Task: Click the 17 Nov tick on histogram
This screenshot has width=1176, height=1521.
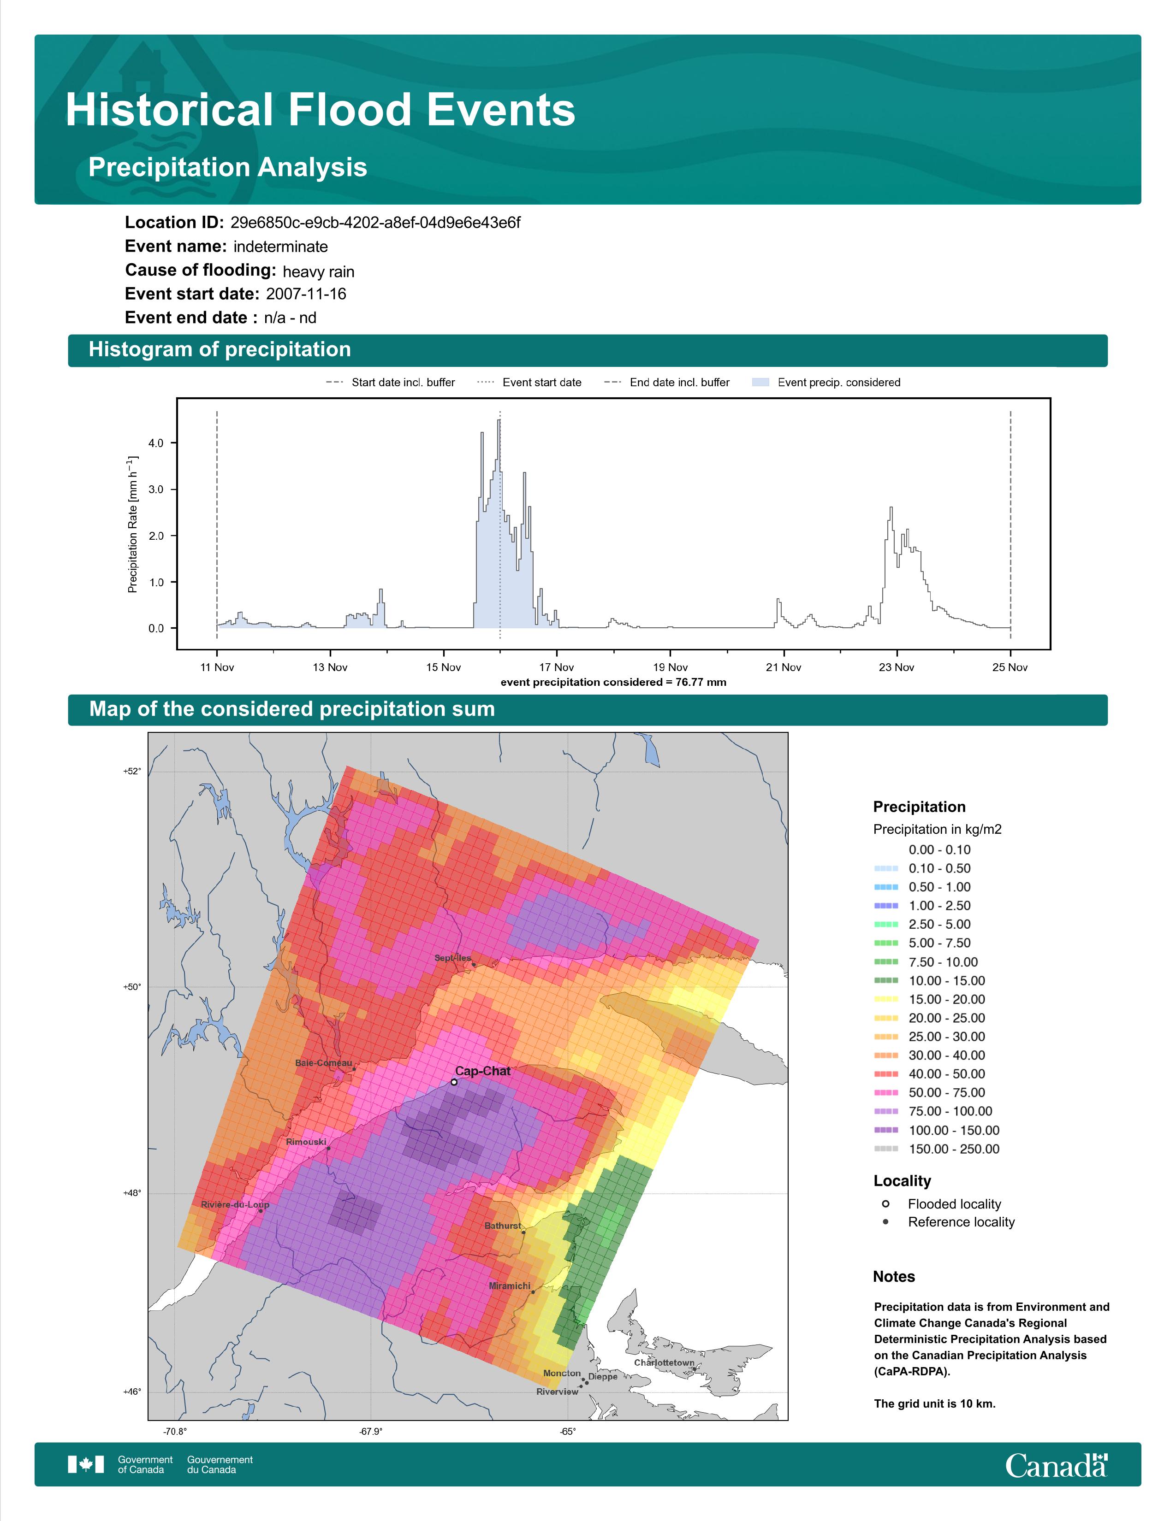Action: [x=557, y=666]
